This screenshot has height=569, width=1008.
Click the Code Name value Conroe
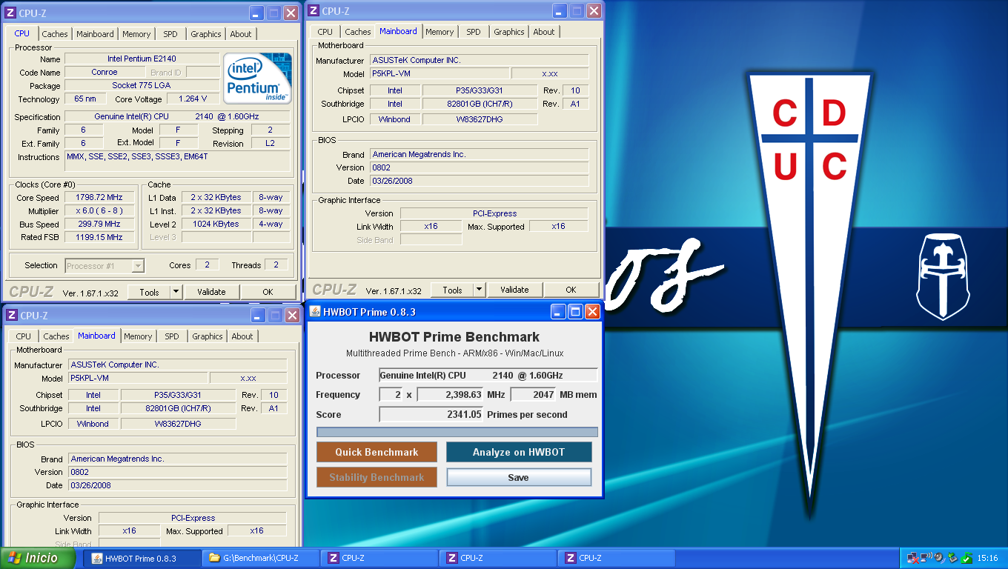coord(105,72)
